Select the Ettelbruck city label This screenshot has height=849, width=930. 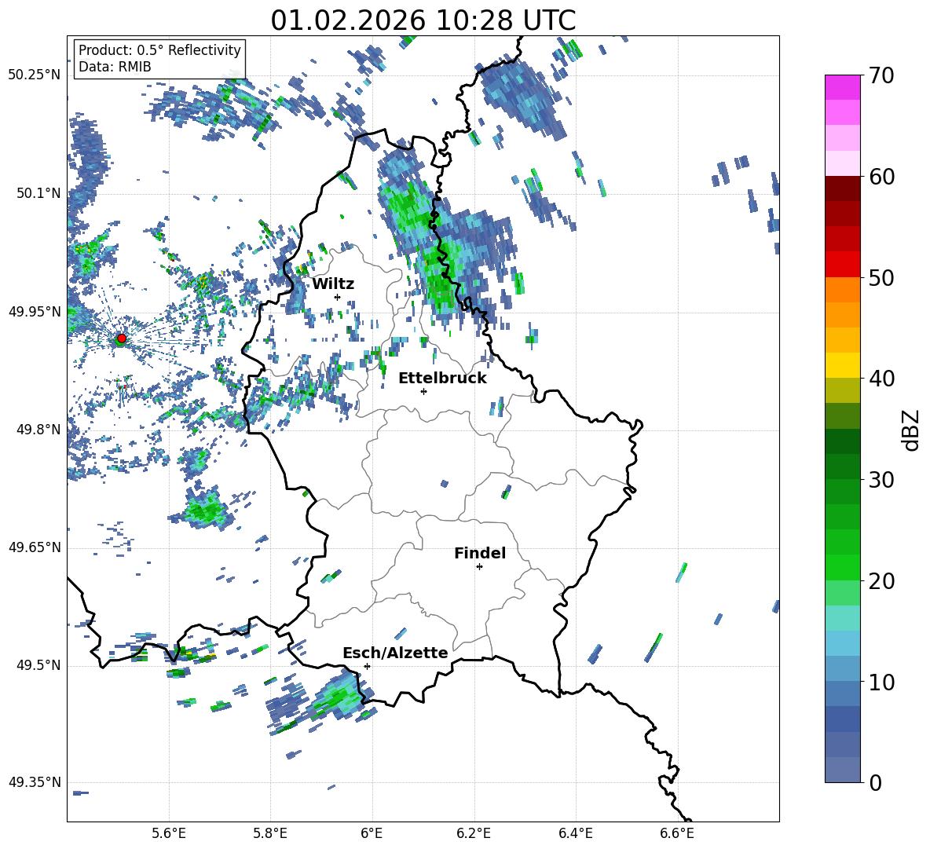(442, 379)
